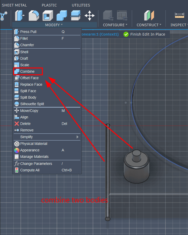Switch to the PLASTIC tab

point(49,5)
